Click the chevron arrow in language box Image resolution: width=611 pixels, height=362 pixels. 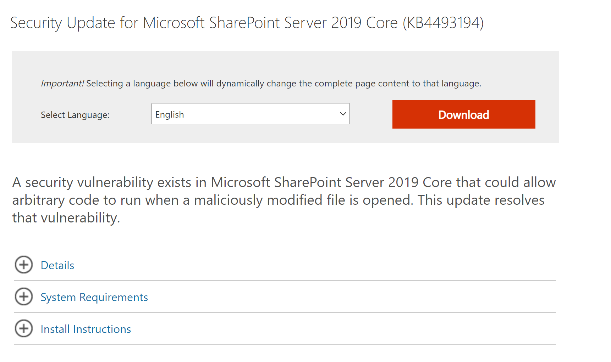pyautogui.click(x=343, y=114)
